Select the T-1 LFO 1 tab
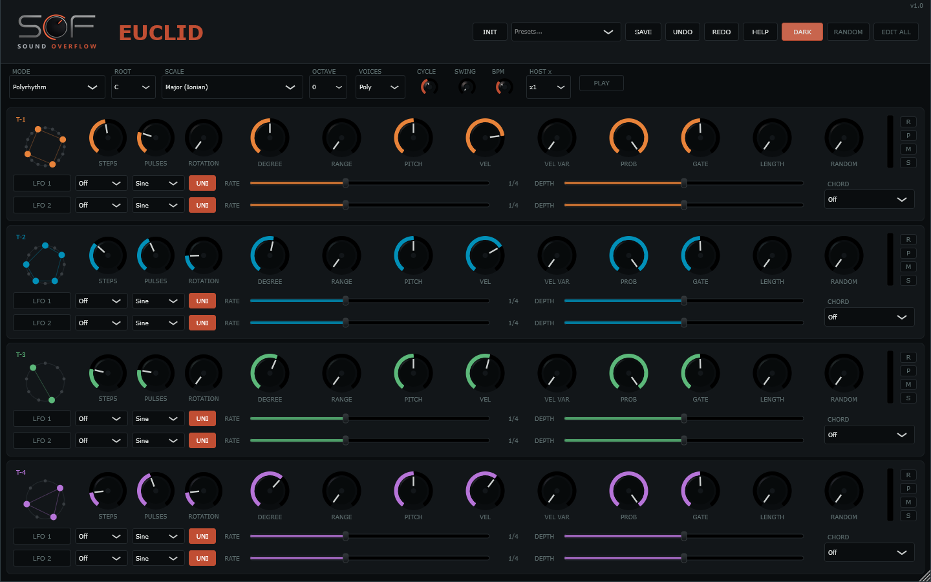931x582 pixels. pos(42,183)
